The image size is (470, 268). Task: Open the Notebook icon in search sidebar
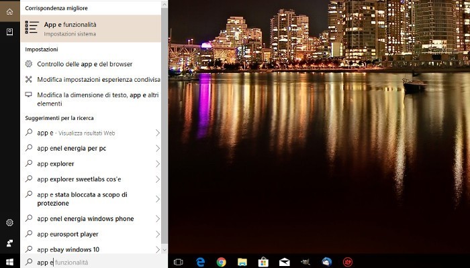(x=9, y=31)
